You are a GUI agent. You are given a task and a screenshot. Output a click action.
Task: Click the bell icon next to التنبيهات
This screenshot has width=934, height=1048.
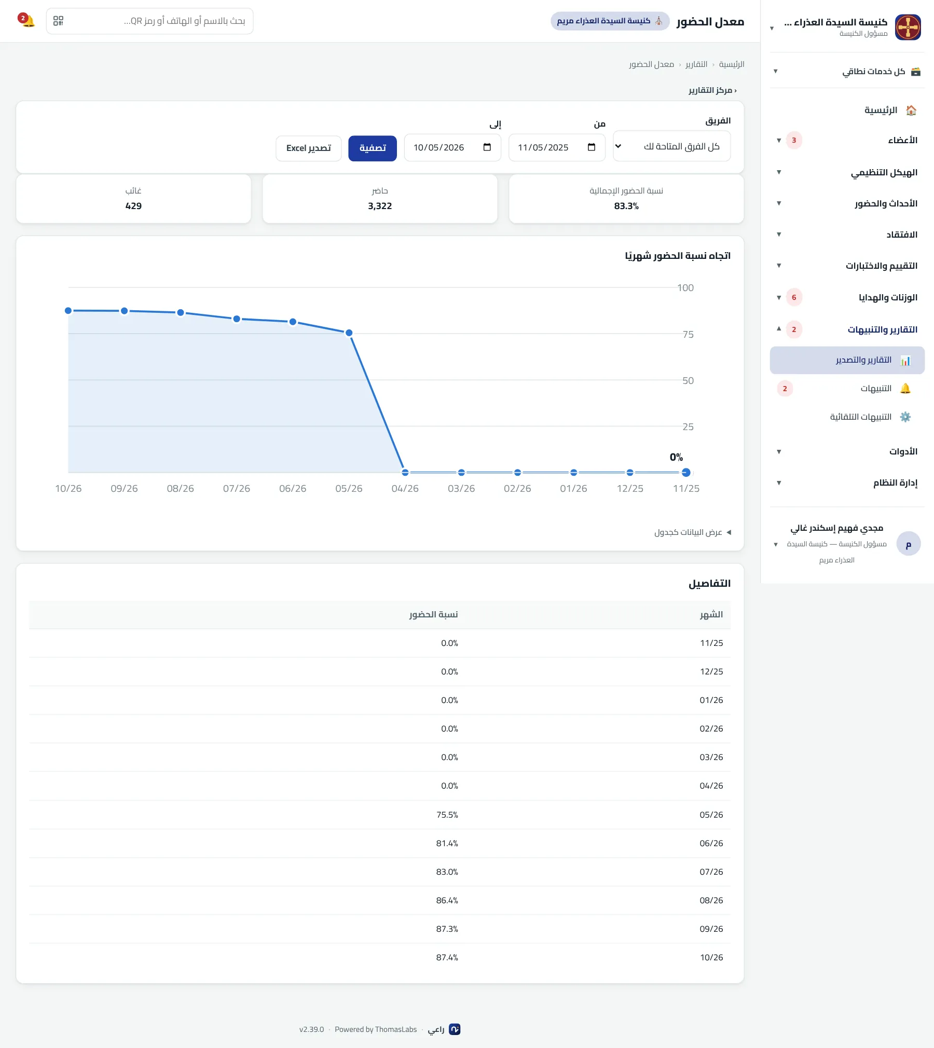(x=905, y=389)
